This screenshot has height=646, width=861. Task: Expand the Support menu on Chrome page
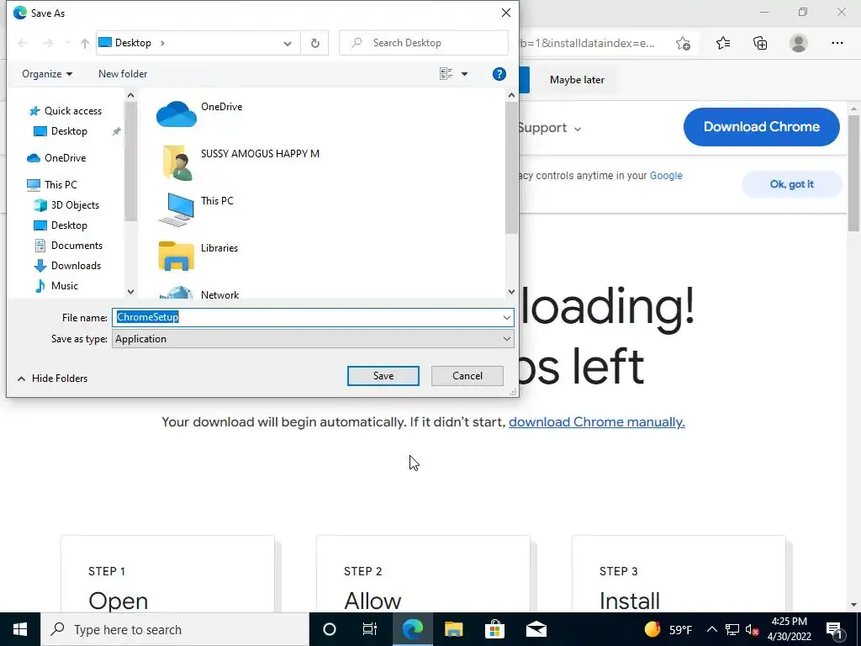click(x=549, y=128)
